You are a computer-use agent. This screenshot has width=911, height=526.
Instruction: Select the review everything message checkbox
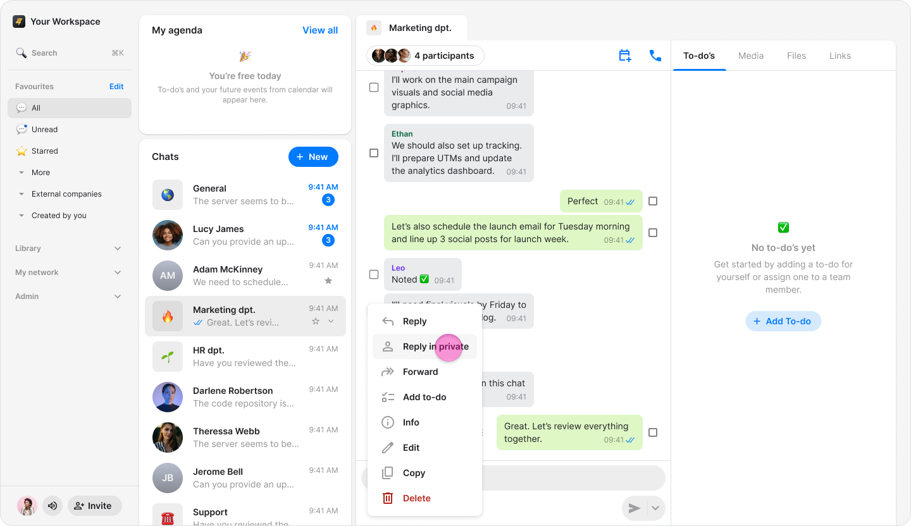pos(653,432)
